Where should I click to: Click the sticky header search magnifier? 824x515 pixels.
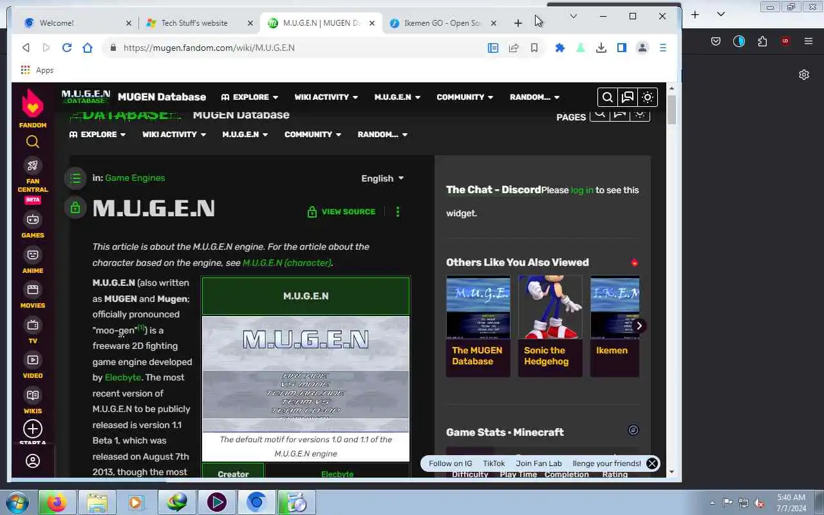pos(607,97)
